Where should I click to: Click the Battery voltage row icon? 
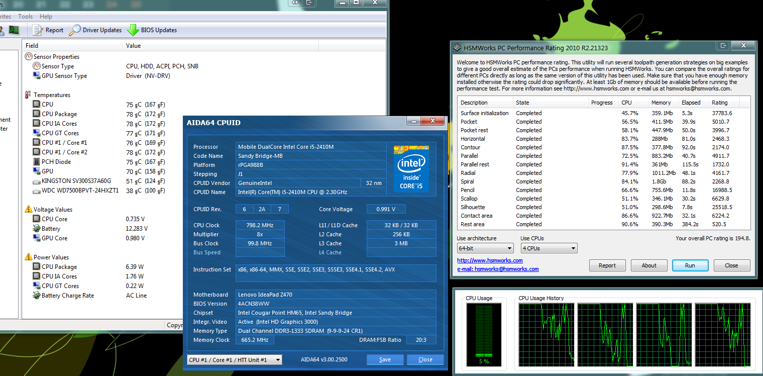[x=37, y=229]
